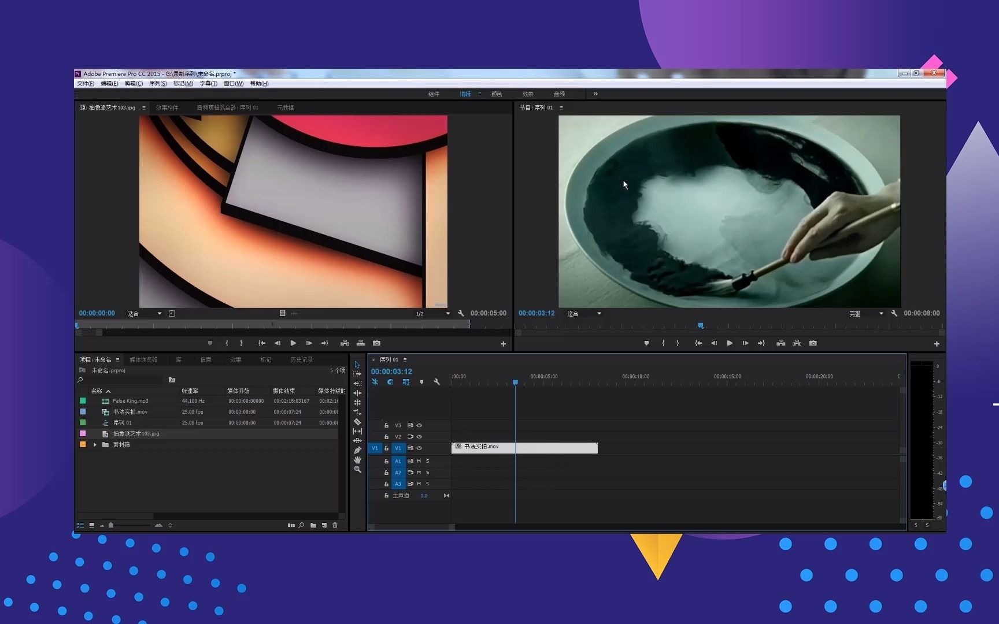999x624 pixels.
Task: Select the 颜色 workspace
Action: (497, 94)
